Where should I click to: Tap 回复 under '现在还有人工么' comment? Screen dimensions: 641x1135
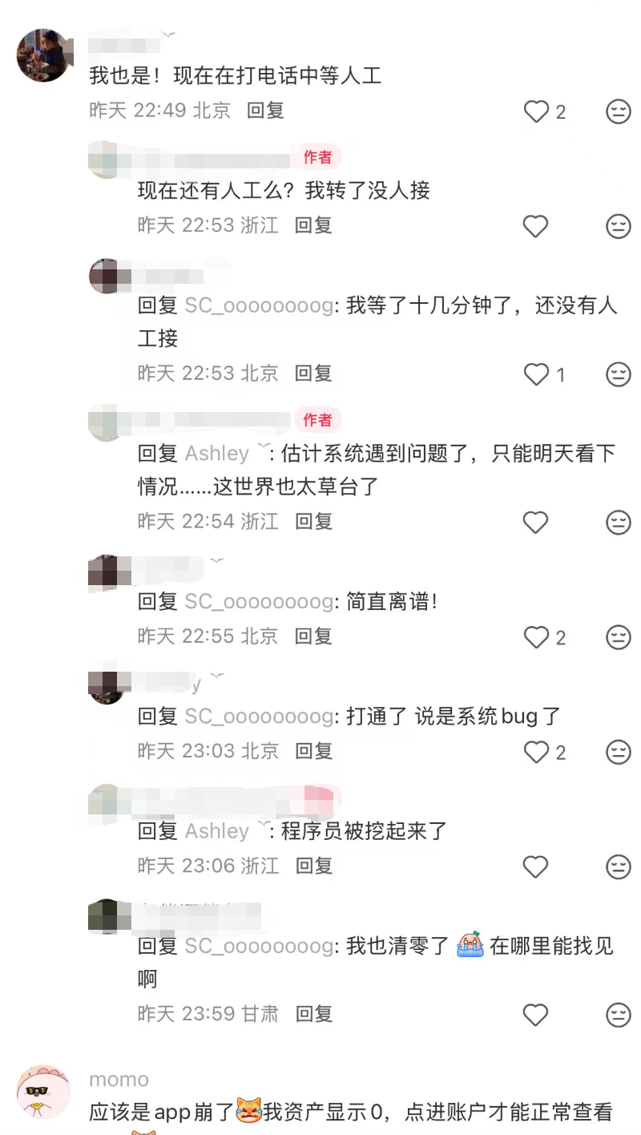tap(313, 225)
